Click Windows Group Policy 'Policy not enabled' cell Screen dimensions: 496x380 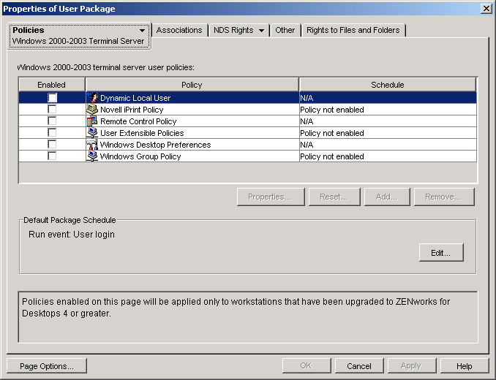click(x=388, y=156)
